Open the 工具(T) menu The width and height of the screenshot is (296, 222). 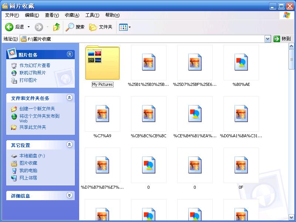pos(92,15)
